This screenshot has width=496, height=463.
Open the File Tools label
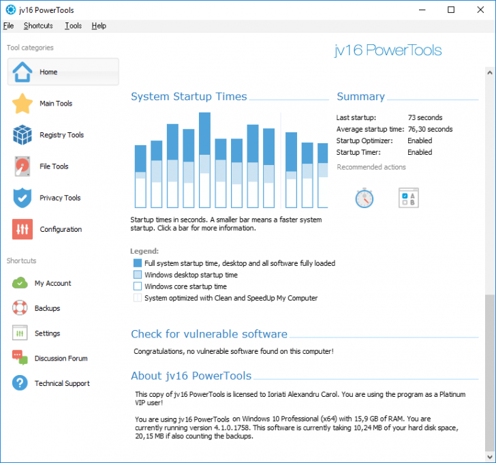tap(54, 166)
